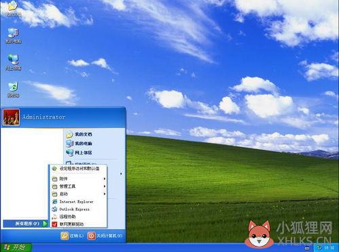
Task: Open 远程协助 remote assistance entry
Action: coord(78,217)
